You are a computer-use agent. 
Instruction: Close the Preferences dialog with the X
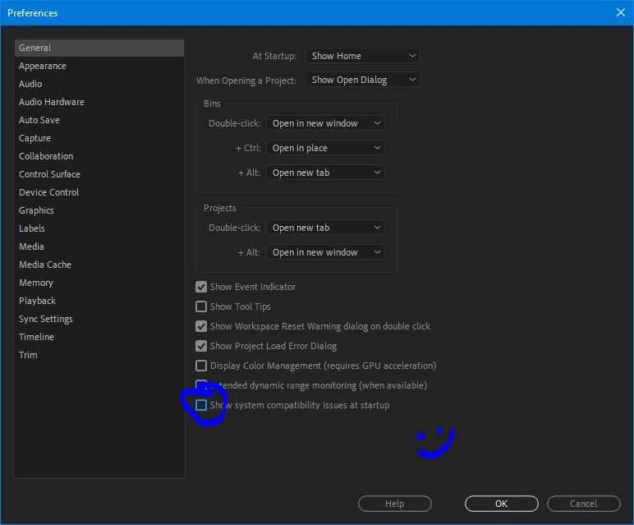point(620,12)
